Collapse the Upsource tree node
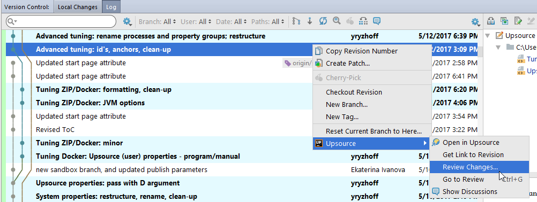This screenshot has width=537, height=202. click(x=487, y=36)
